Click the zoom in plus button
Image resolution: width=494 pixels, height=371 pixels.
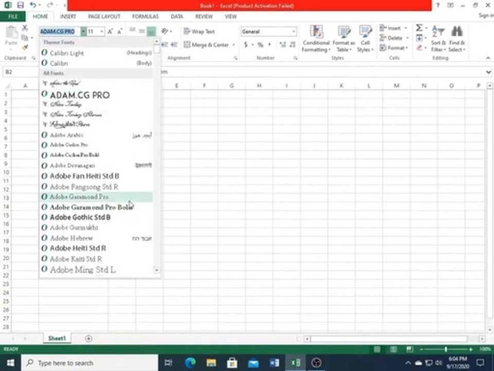point(471,349)
